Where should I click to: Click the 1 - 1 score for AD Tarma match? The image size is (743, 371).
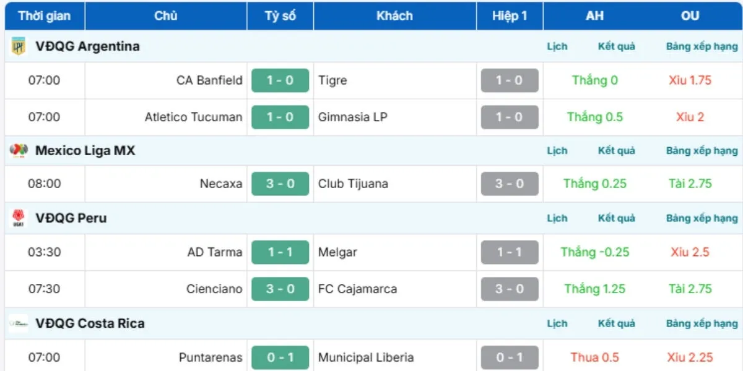(x=280, y=252)
